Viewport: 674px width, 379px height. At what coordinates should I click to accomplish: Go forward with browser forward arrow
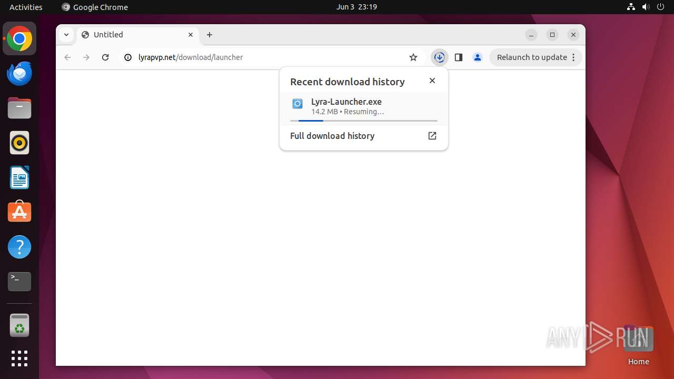point(86,57)
